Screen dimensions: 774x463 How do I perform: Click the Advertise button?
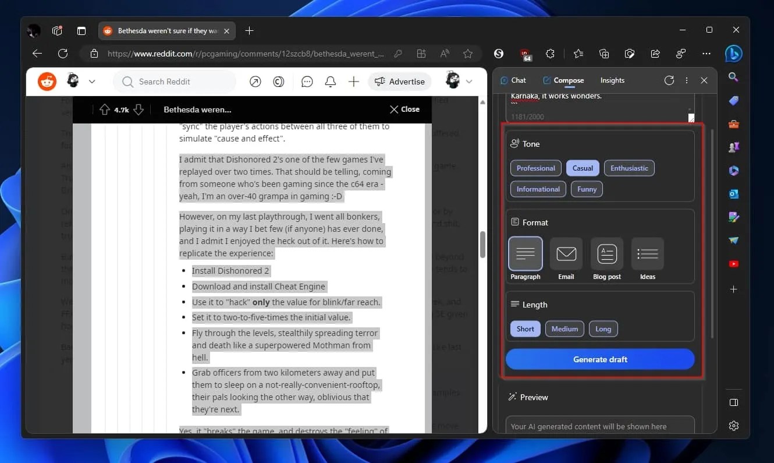pos(400,82)
